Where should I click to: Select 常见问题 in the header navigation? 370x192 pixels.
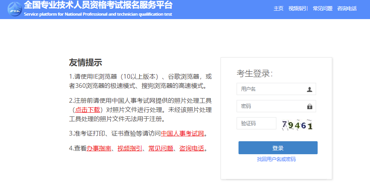pyautogui.click(x=322, y=9)
